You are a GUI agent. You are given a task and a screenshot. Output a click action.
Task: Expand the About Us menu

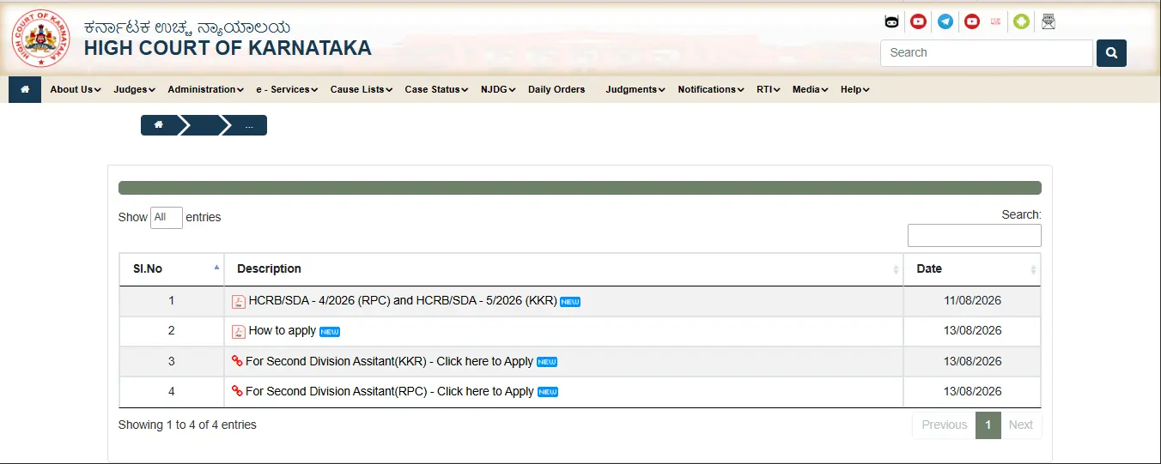[76, 89]
